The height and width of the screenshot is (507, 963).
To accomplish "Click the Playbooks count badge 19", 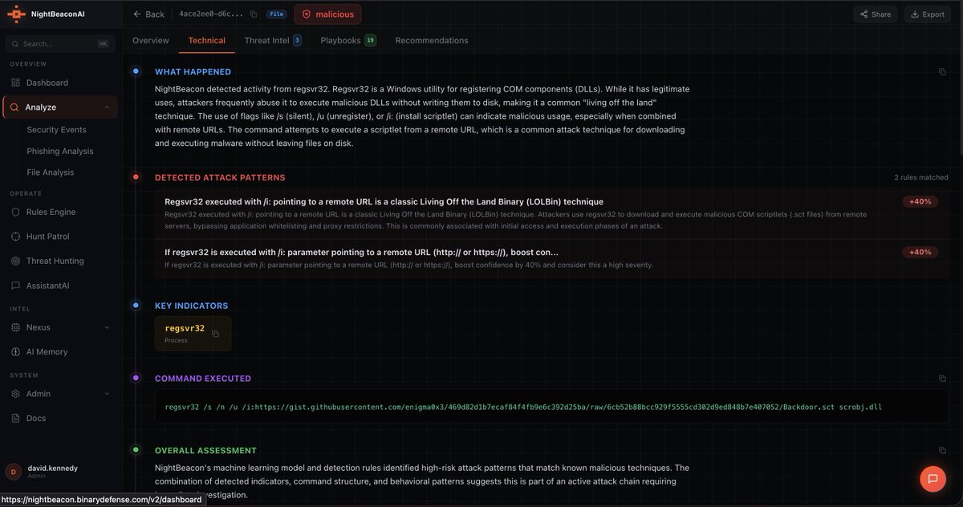I will point(370,40).
